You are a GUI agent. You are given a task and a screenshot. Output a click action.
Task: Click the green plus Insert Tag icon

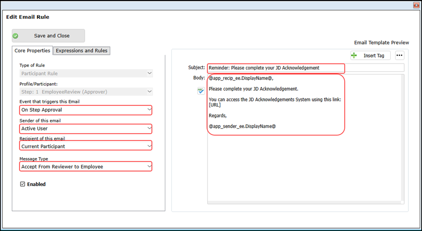[x=354, y=56]
